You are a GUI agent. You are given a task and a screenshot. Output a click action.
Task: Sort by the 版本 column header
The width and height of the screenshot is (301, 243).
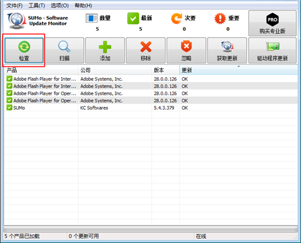pyautogui.click(x=166, y=70)
